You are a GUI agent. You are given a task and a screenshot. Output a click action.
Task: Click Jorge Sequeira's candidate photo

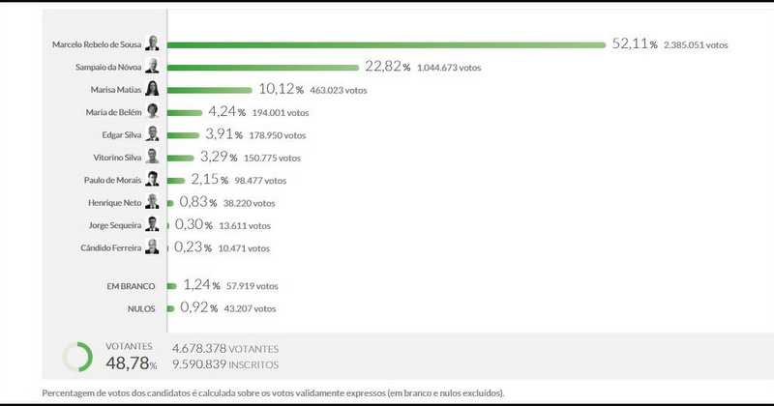tap(152, 225)
